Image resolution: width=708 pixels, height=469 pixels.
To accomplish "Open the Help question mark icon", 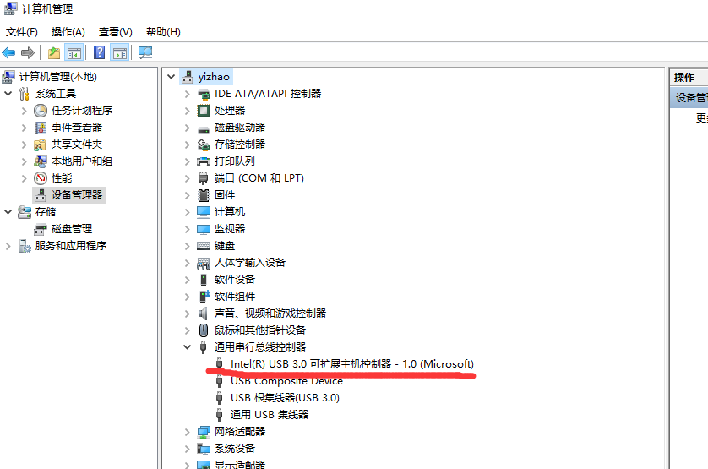I will (100, 53).
